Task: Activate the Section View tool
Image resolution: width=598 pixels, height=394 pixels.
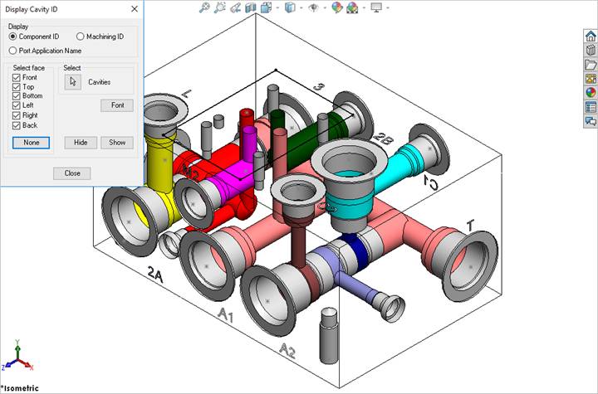Action: (252, 7)
